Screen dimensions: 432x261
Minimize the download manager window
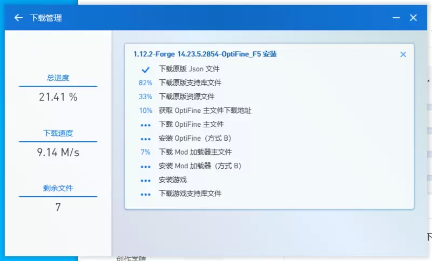click(396, 18)
